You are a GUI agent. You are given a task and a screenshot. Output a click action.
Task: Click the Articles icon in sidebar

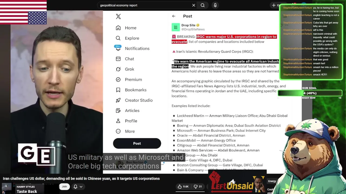118,110
